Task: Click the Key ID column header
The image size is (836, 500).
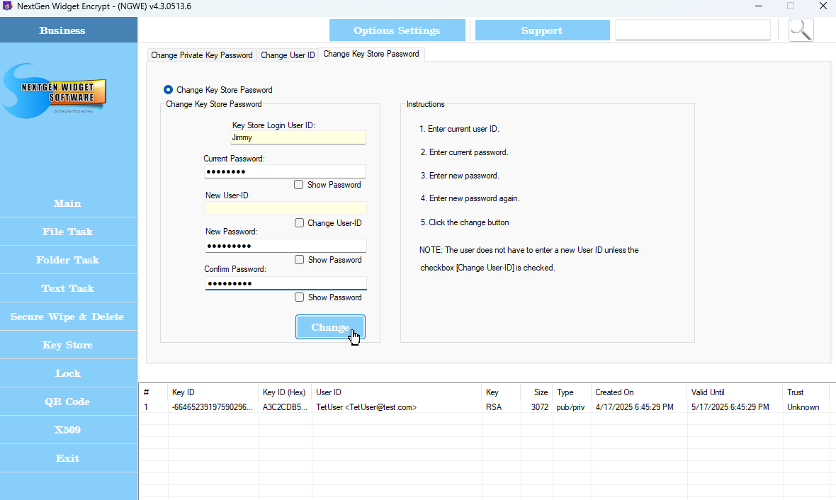Action: pos(213,392)
